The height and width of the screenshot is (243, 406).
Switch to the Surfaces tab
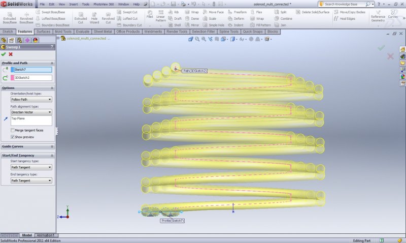(43, 32)
